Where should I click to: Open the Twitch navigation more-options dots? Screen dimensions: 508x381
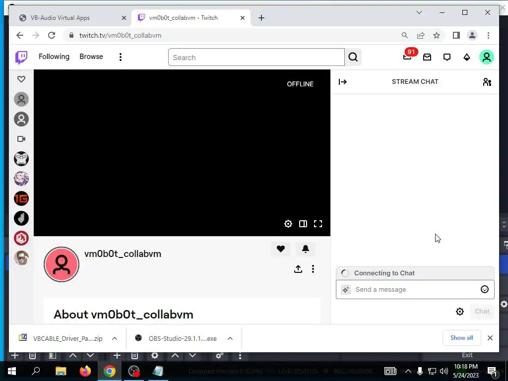(x=120, y=57)
